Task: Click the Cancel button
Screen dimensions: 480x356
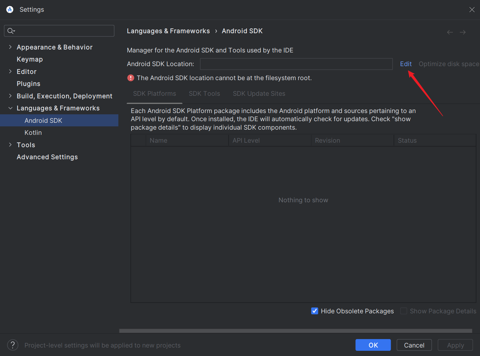Action: pyautogui.click(x=414, y=345)
